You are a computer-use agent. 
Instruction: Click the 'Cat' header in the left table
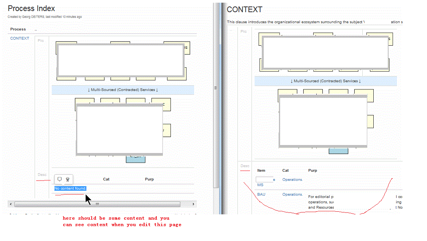pos(106,179)
